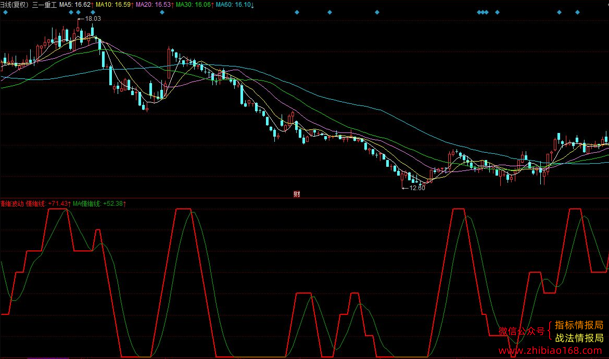Click the 指标情报局 text
The width and height of the screenshot is (609, 359).
tap(579, 325)
